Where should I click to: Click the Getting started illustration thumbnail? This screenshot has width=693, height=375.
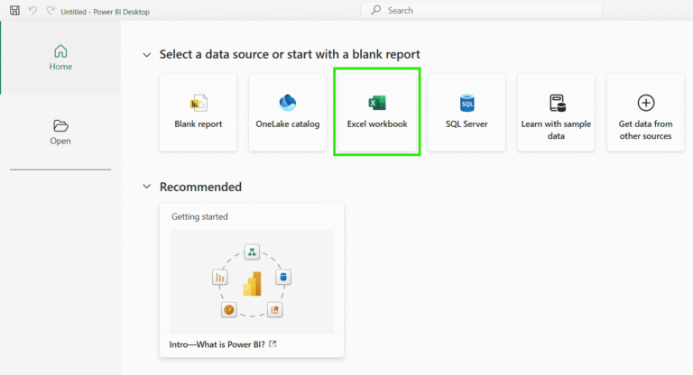[x=251, y=280]
